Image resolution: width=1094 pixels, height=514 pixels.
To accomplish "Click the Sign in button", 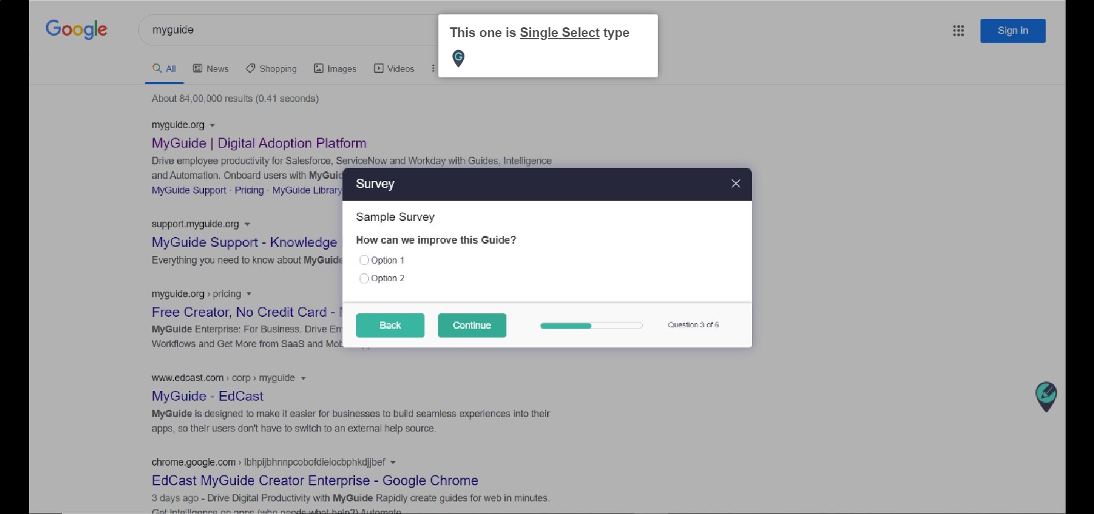I will tap(1013, 31).
